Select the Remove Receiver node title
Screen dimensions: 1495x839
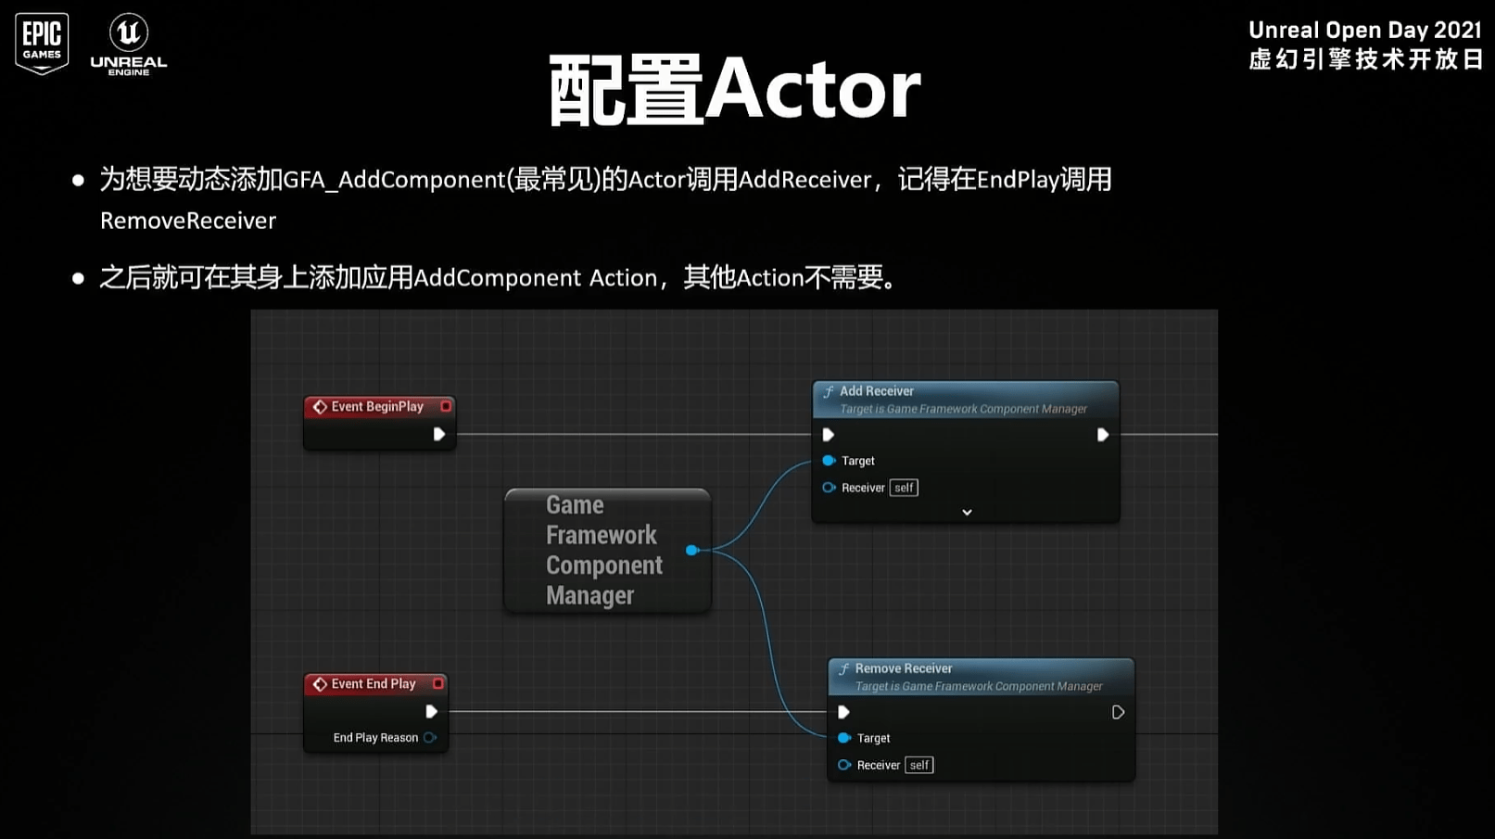coord(903,668)
